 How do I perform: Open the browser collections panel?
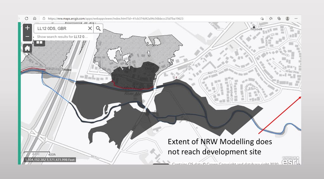[x=279, y=19]
